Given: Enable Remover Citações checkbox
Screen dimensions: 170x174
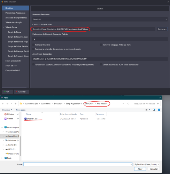Looking at the screenshot, I should (33, 45).
